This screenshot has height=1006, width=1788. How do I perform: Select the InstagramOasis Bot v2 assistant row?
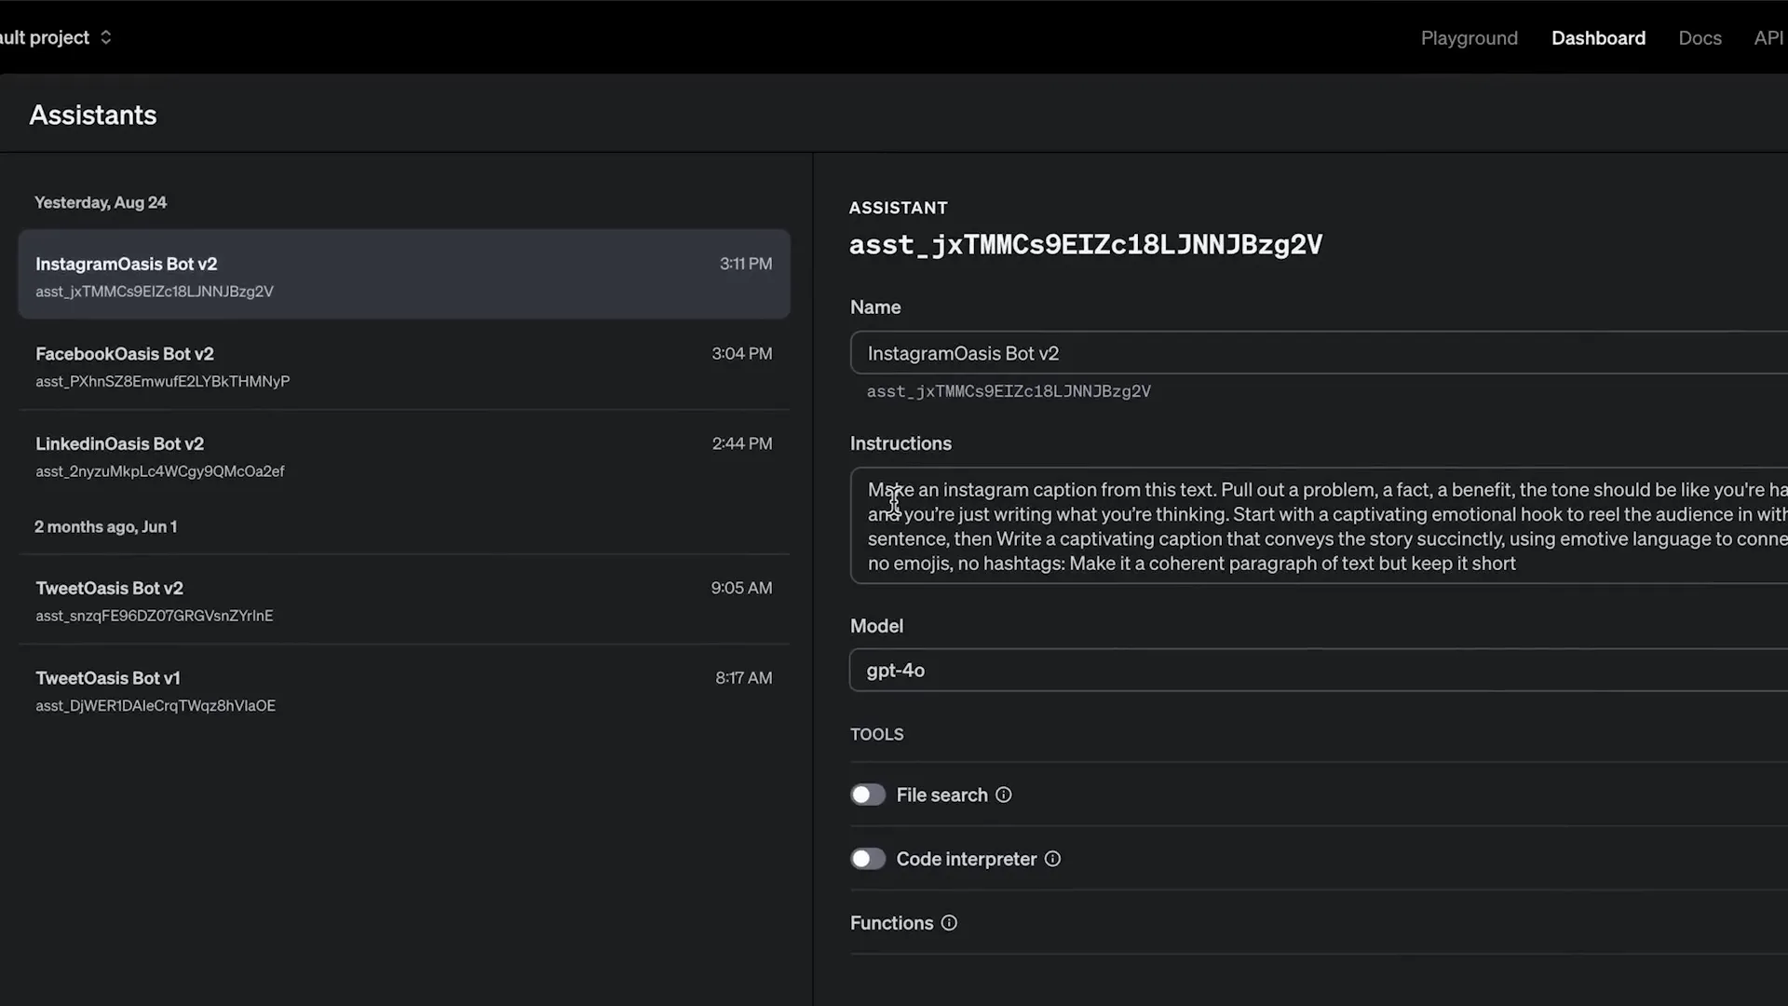pos(404,275)
